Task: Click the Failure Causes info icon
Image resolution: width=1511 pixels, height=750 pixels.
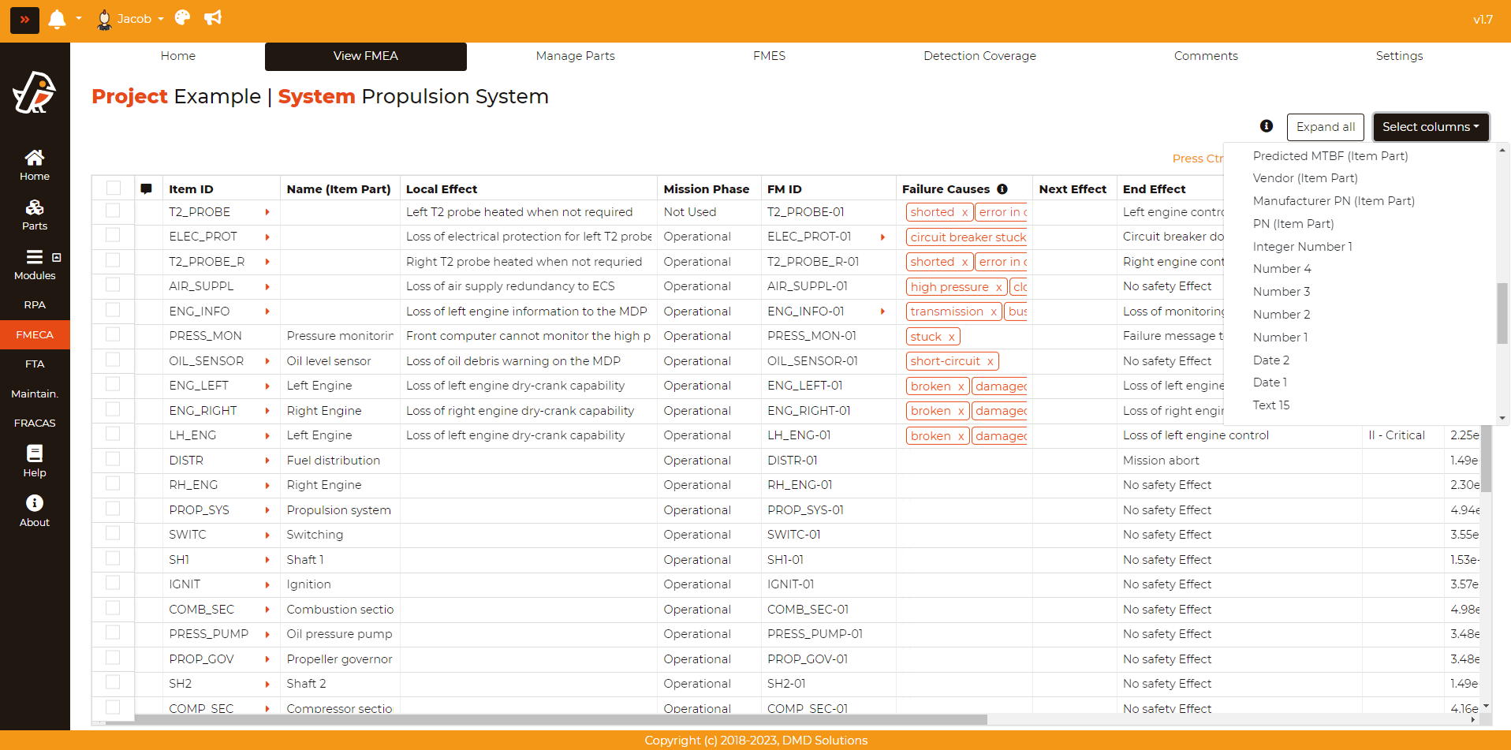Action: (1002, 189)
